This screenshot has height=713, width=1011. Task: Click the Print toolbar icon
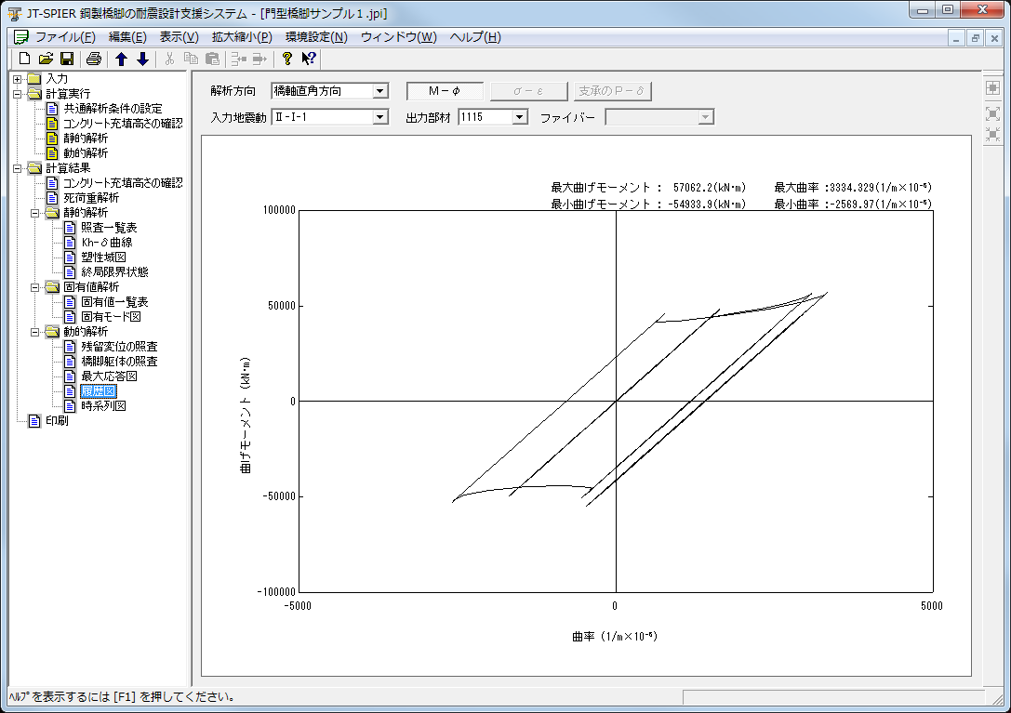(93, 59)
